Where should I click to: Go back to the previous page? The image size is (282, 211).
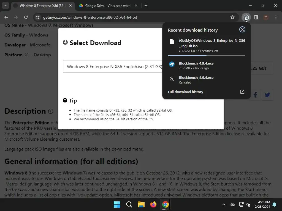coord(6,17)
